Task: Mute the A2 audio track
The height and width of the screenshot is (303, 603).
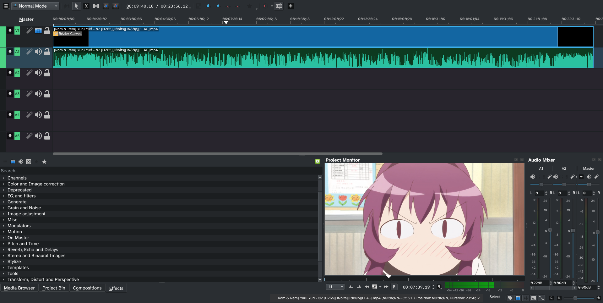Action: (x=38, y=73)
